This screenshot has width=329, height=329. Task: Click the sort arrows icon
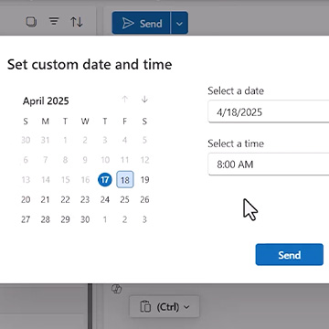pyautogui.click(x=77, y=22)
